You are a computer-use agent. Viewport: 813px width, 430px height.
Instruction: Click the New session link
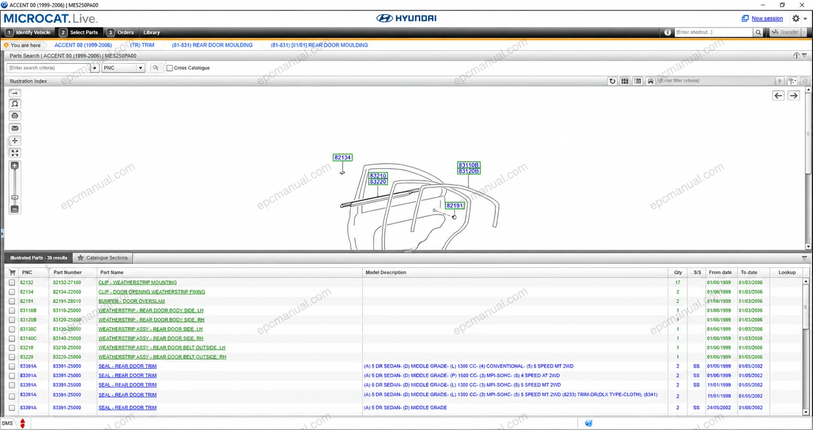[767, 18]
